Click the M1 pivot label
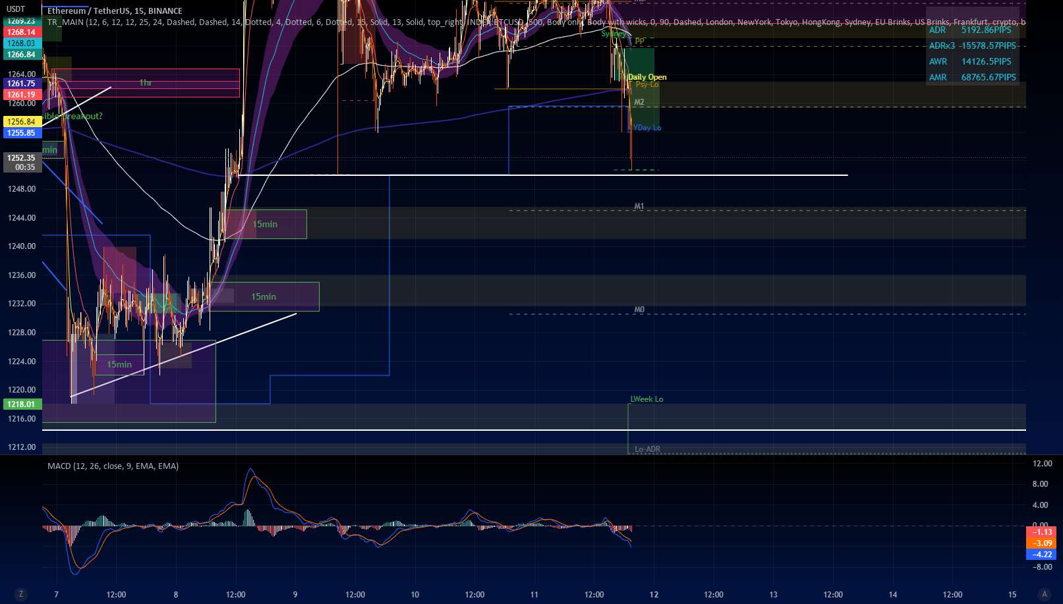Screen dimensions: 1063x604 click(639, 206)
